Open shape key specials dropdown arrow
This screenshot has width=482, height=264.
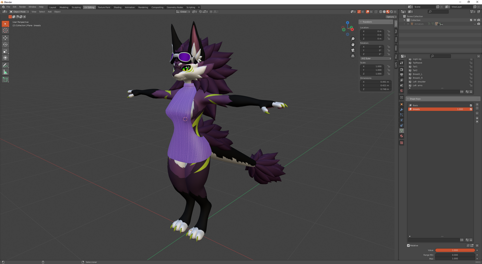477,113
